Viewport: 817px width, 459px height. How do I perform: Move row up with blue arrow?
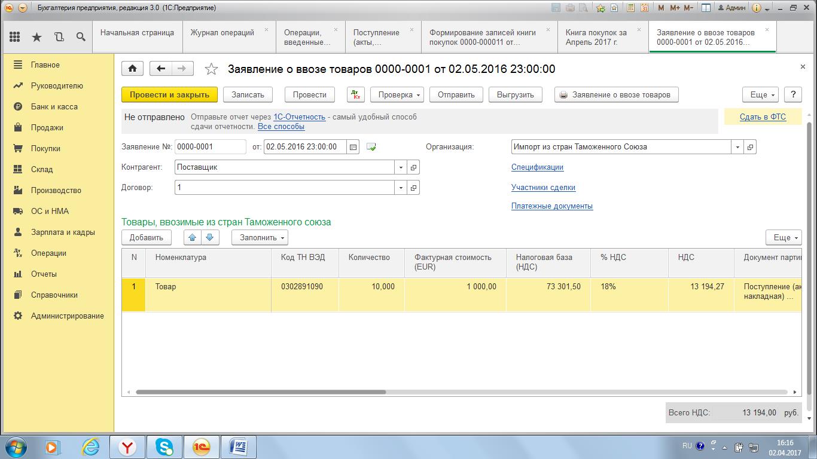click(192, 237)
